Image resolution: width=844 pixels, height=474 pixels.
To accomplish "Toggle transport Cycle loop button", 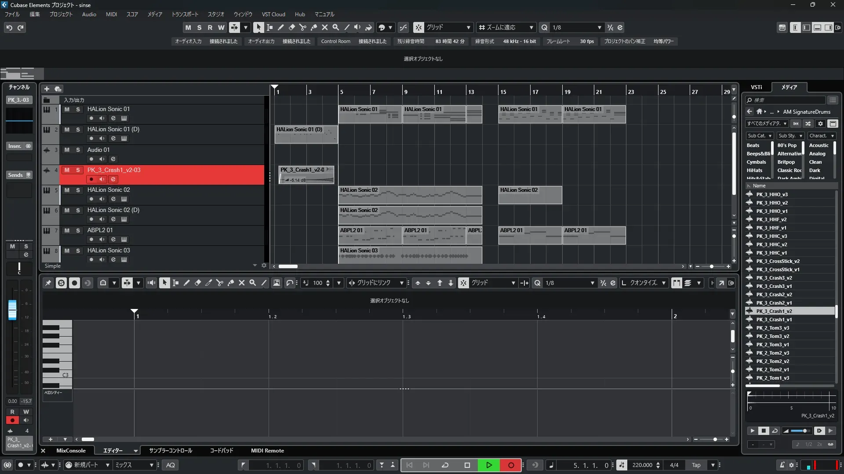I will click(x=445, y=465).
